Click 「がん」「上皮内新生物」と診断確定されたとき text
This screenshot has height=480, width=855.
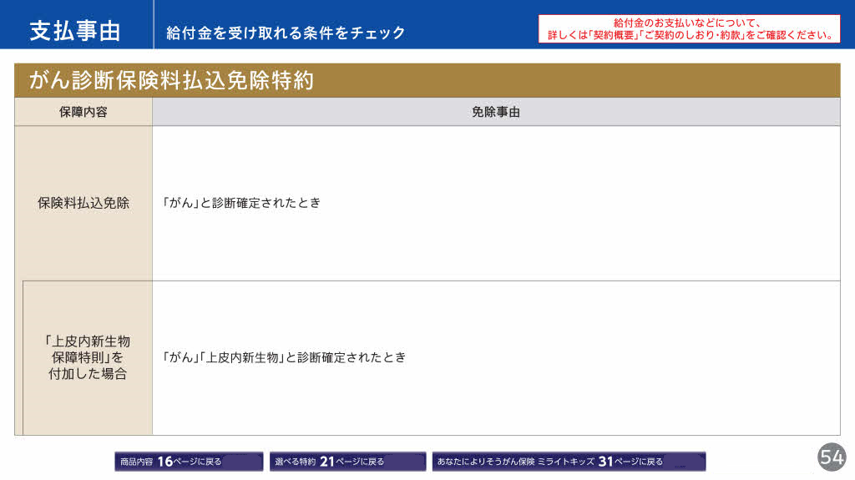point(285,357)
